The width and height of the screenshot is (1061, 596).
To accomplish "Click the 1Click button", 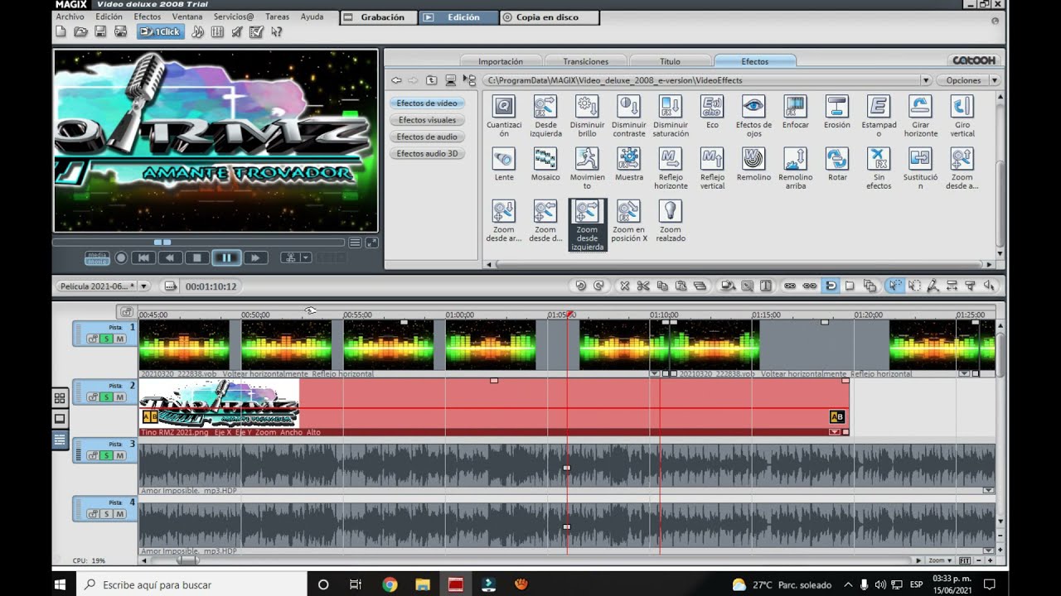I will point(160,31).
